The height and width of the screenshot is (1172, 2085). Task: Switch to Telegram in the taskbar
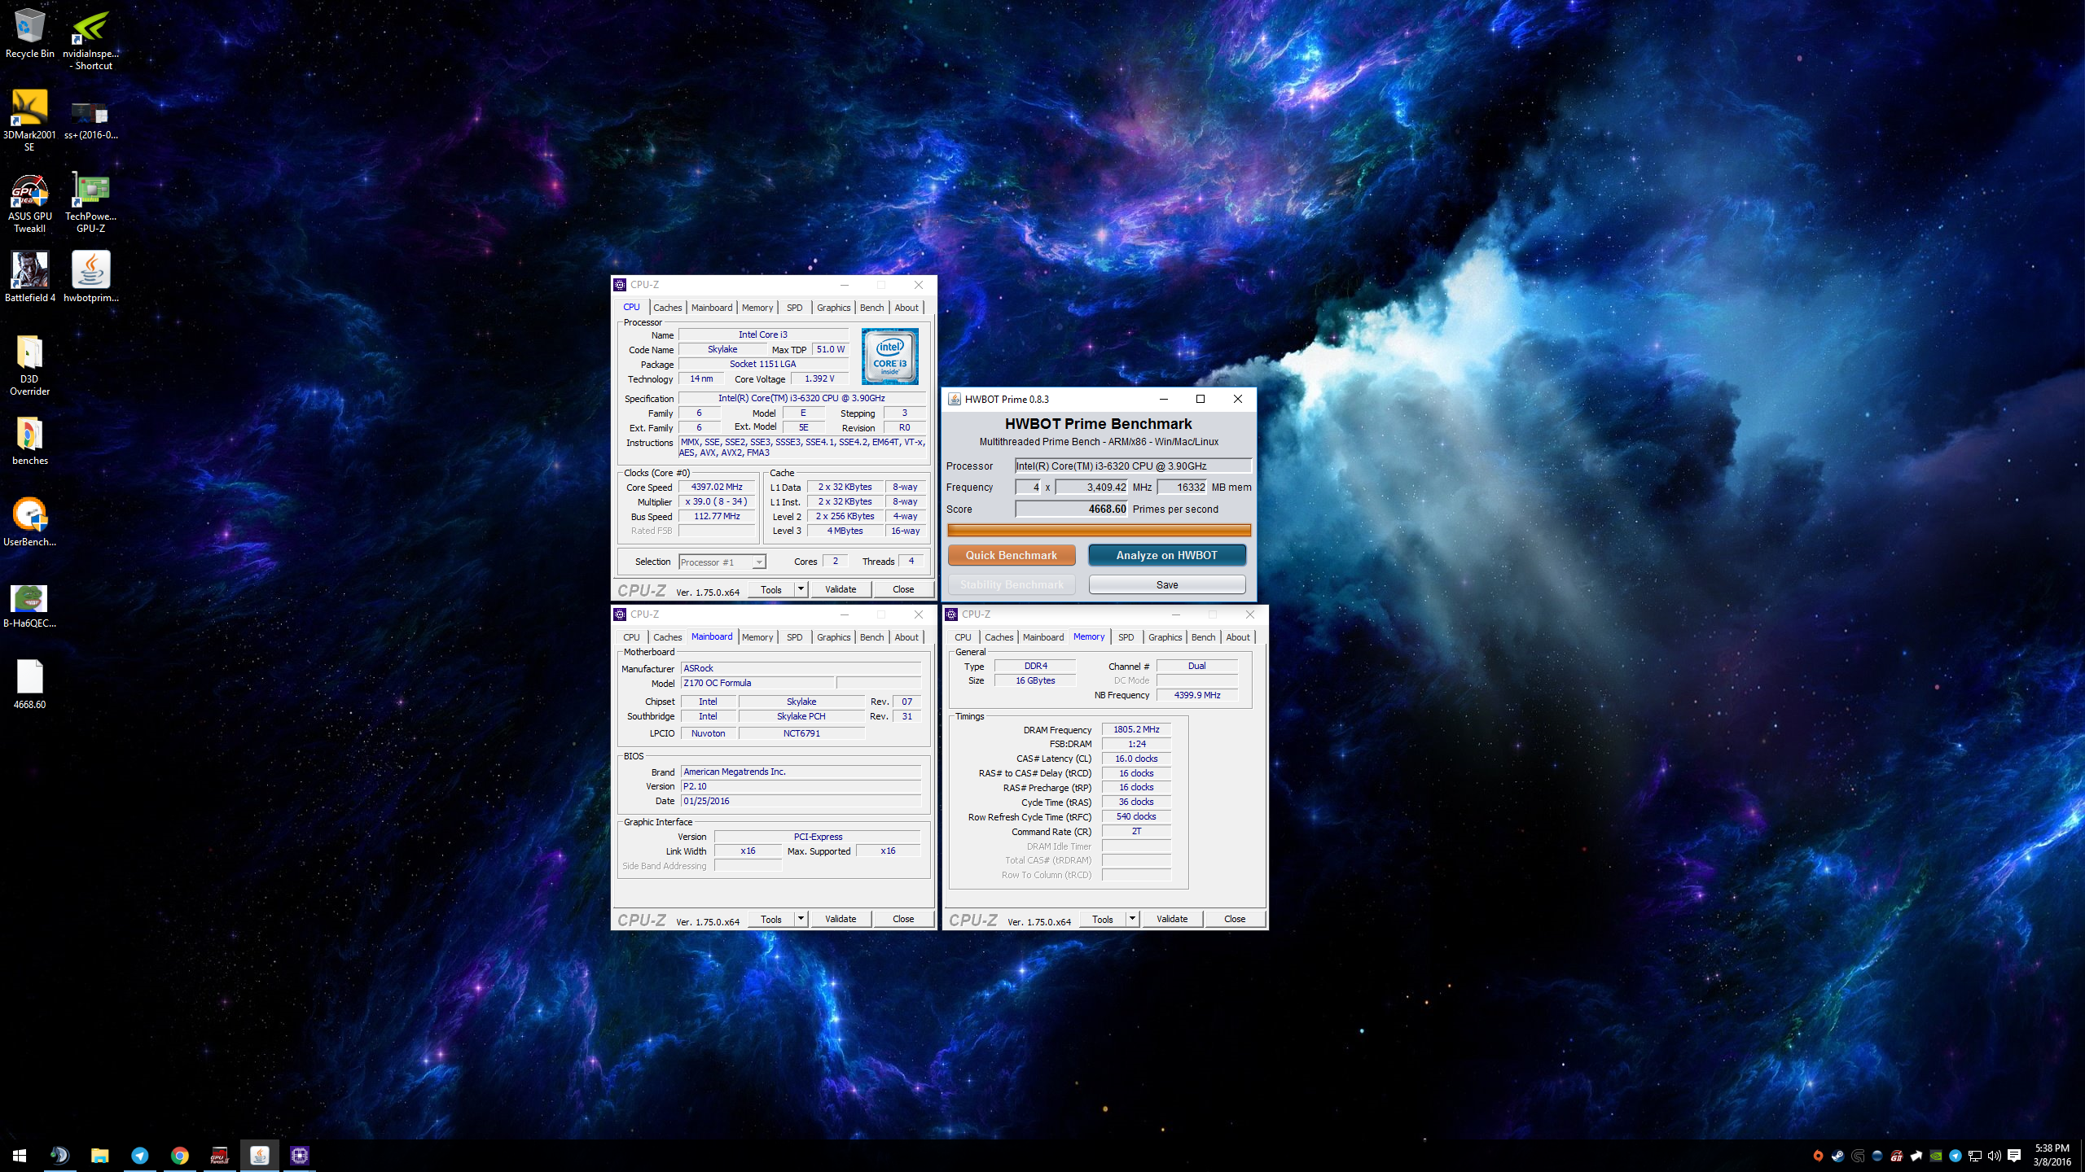pyautogui.click(x=139, y=1155)
